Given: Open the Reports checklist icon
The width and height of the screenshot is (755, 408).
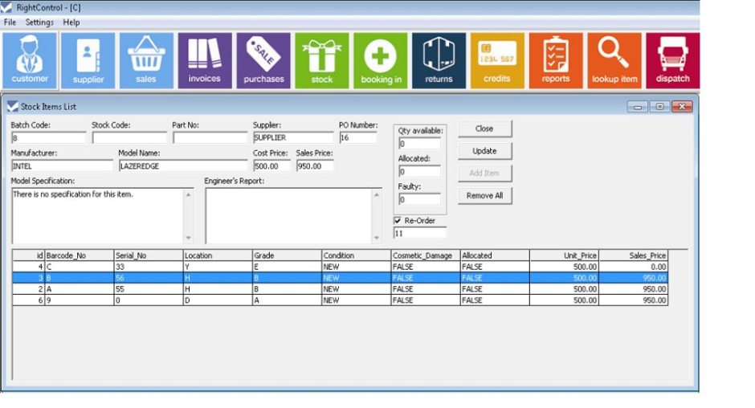Looking at the screenshot, I should point(556,60).
